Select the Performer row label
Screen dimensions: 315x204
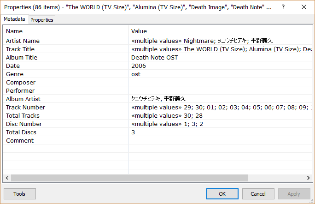click(x=20, y=90)
